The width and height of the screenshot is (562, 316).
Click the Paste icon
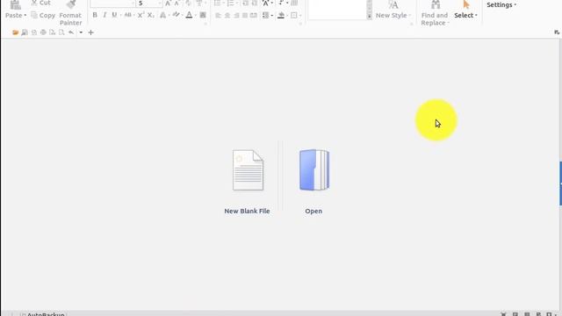coord(16,4)
